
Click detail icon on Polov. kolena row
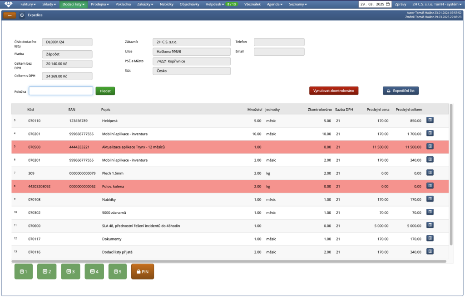point(430,186)
